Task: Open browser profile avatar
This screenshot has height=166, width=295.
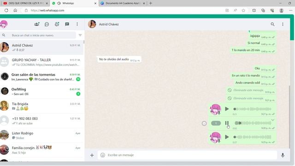Action: 282,10
